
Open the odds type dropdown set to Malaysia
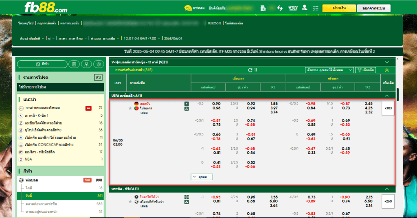(x=105, y=39)
